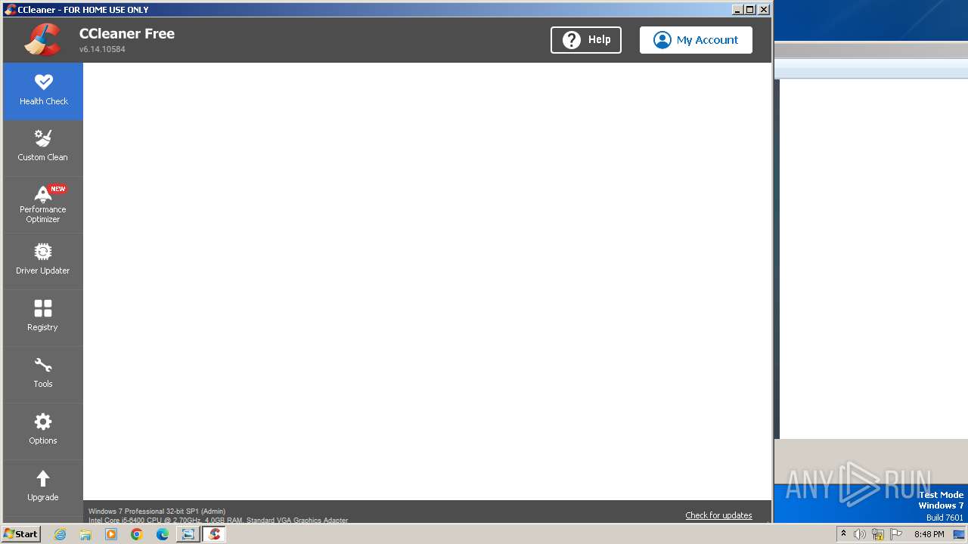Launch Microsoft Edge from the taskbar

pyautogui.click(x=163, y=534)
